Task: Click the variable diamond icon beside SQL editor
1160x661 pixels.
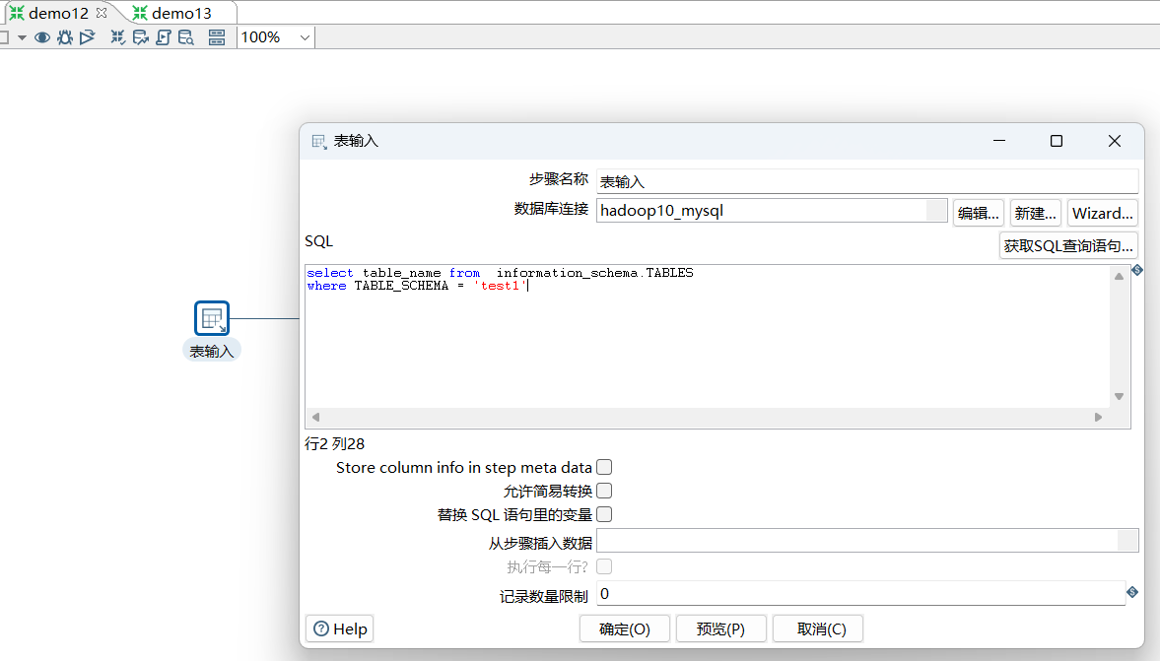Action: click(1137, 270)
